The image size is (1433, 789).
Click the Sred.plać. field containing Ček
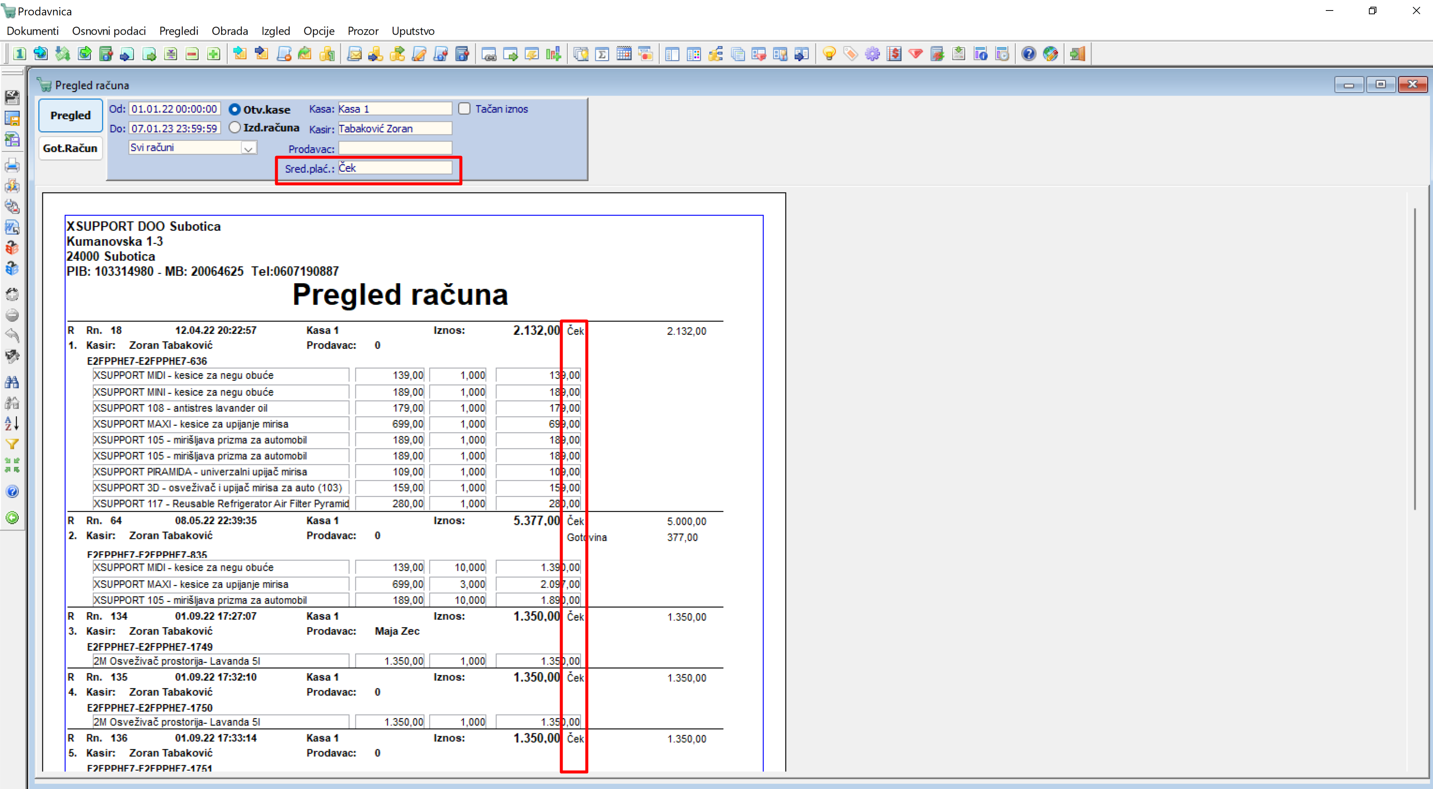(x=395, y=168)
